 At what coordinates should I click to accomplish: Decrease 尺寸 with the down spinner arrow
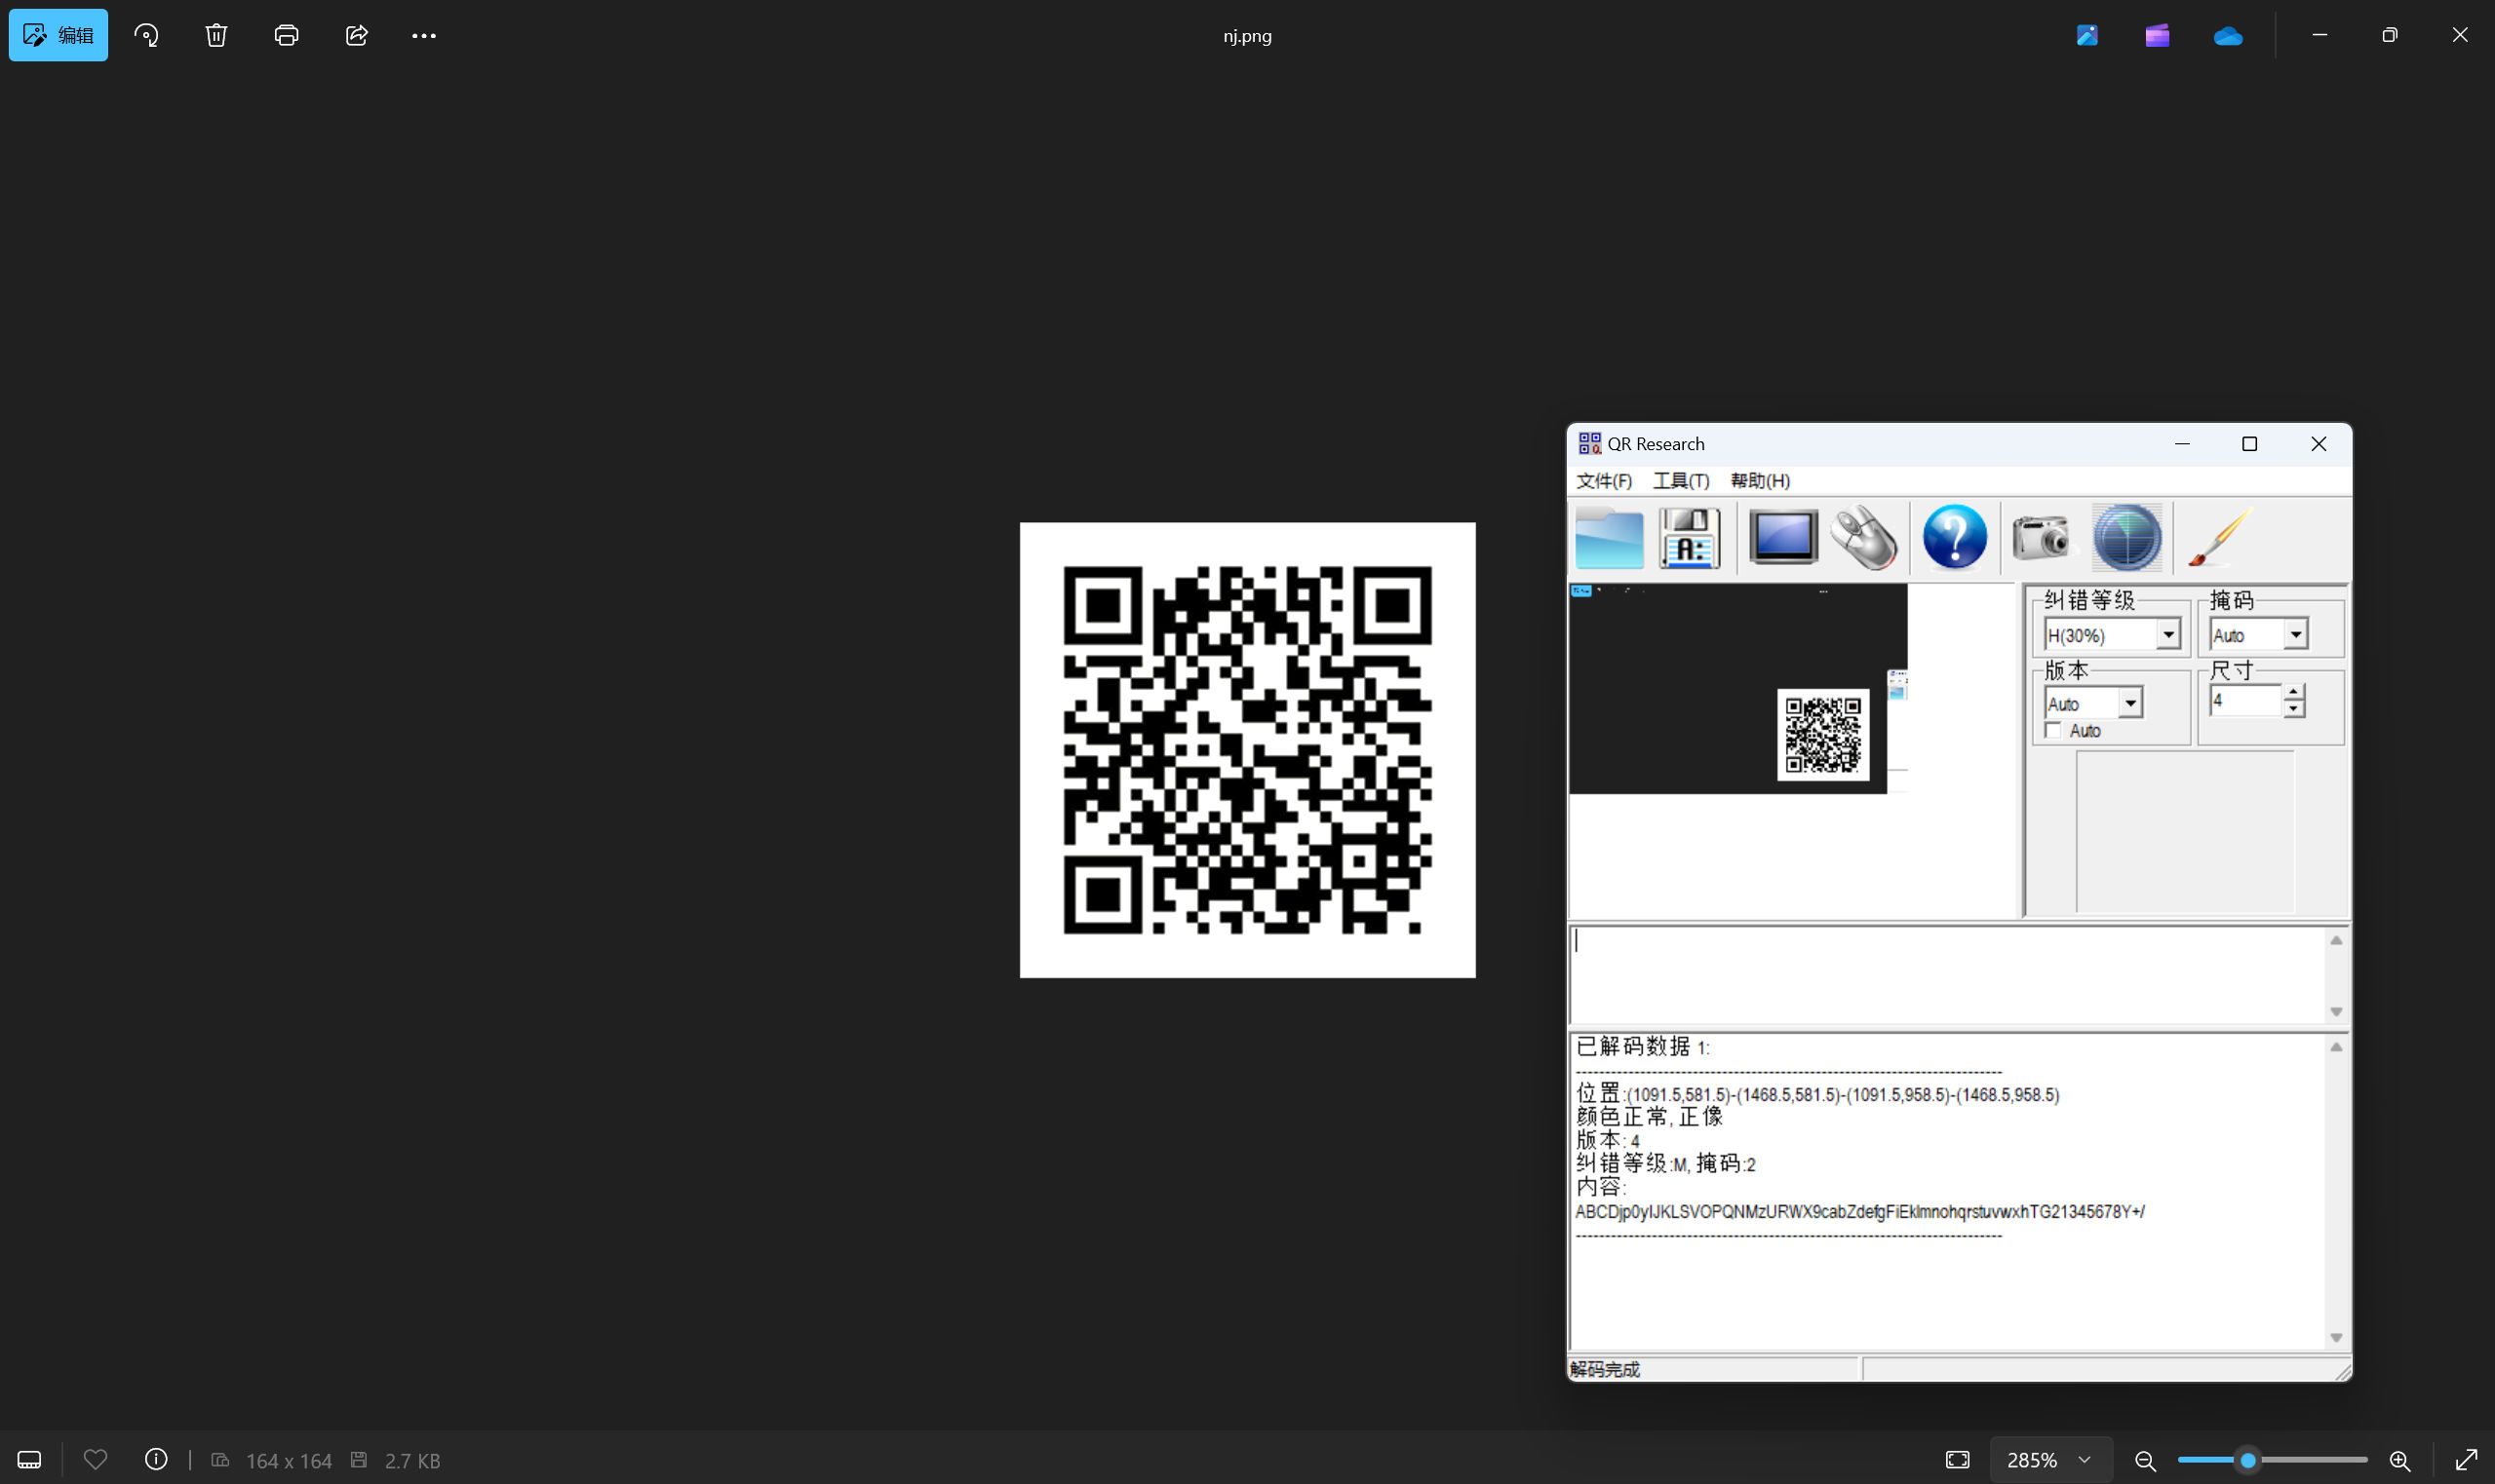tap(2293, 708)
